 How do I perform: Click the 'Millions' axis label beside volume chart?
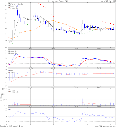click(x=1, y=97)
